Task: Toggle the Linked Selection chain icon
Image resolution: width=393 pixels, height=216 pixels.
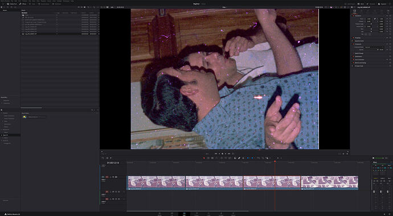Action: click(x=239, y=158)
